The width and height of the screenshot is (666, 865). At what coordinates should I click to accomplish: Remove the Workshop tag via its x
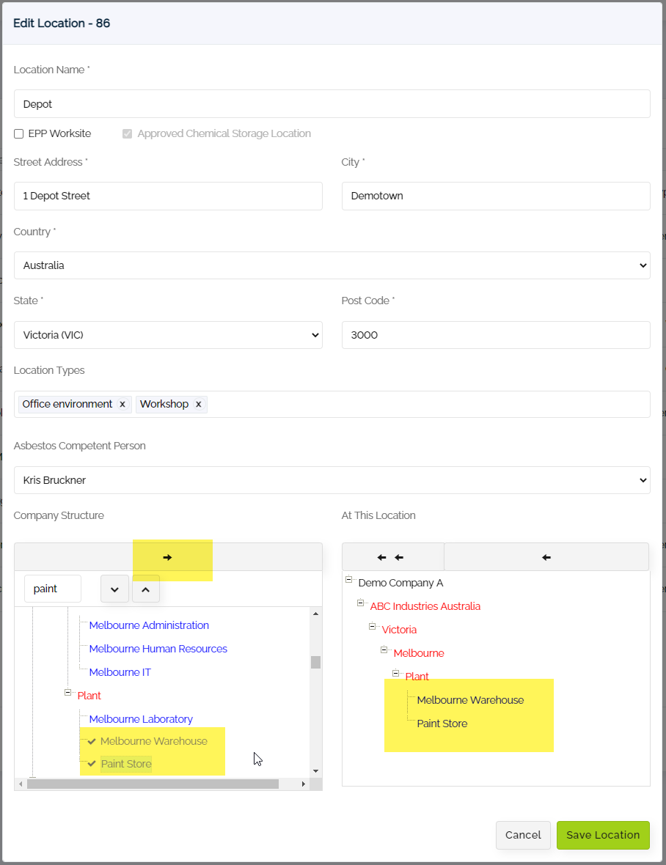(198, 404)
